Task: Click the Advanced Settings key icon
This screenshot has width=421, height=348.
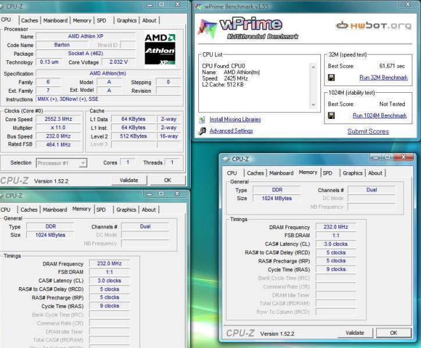Action: (202, 131)
